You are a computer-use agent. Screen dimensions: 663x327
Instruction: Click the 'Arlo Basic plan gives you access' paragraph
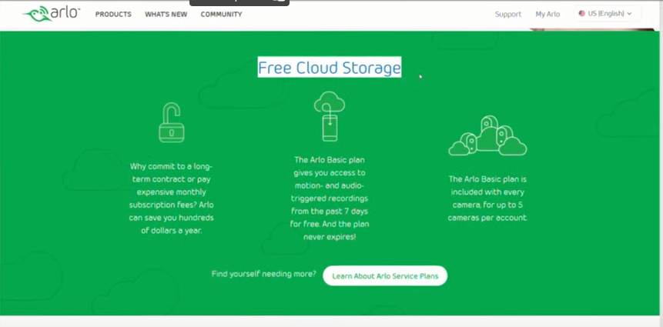(x=330, y=199)
